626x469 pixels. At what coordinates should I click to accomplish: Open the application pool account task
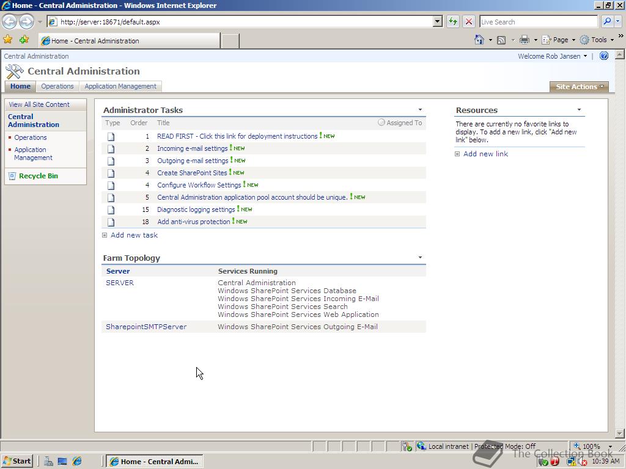252,197
